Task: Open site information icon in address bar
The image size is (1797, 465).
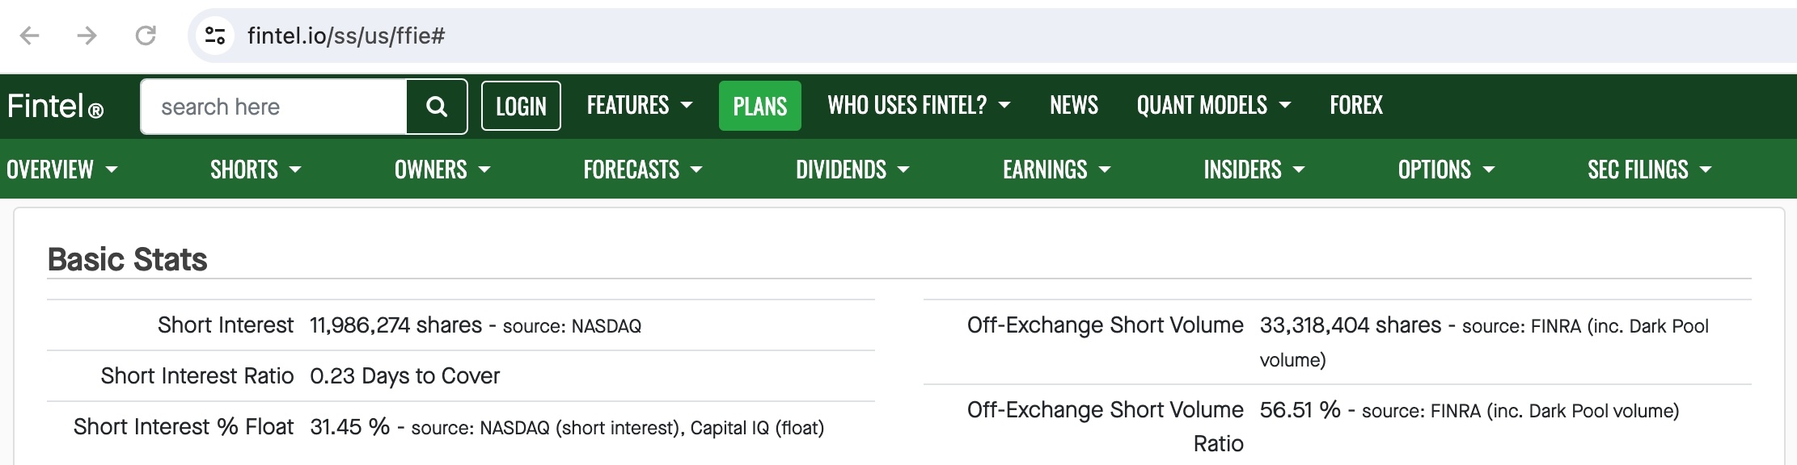Action: point(215,36)
